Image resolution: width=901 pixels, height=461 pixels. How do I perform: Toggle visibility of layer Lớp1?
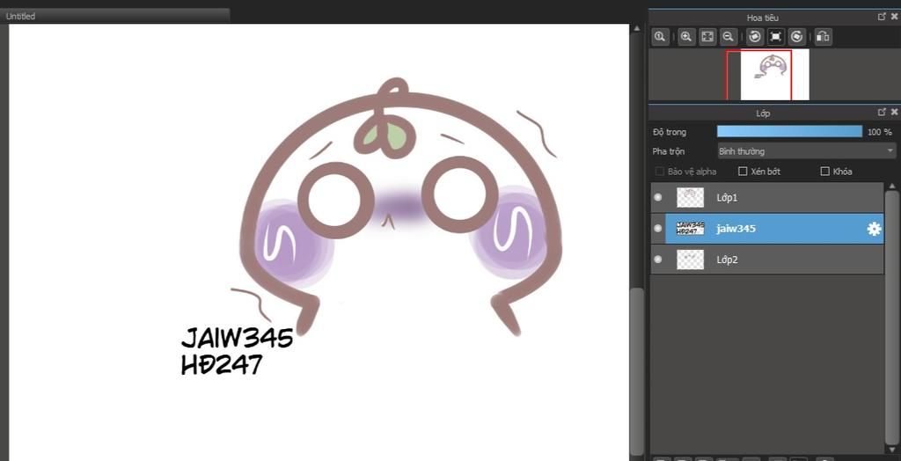pyautogui.click(x=658, y=198)
